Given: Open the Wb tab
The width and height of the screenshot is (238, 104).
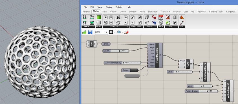Looking at the screenshot, I should pyautogui.click(x=193, y=11).
